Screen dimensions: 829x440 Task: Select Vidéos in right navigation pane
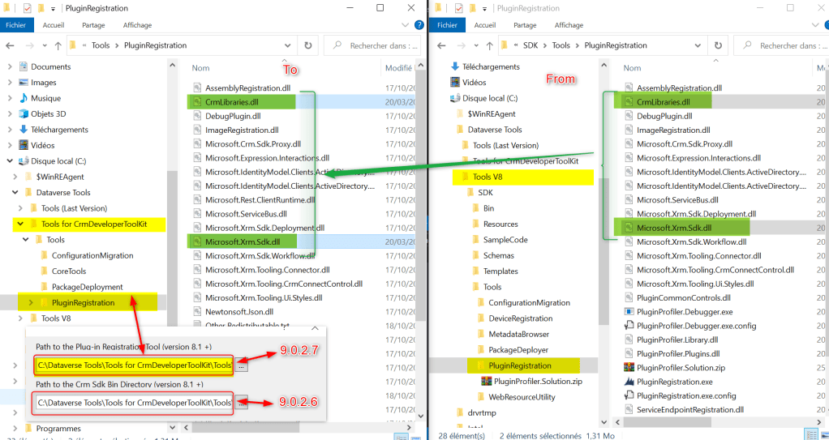(x=474, y=83)
